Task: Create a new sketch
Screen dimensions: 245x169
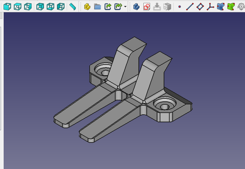Action: point(146,6)
